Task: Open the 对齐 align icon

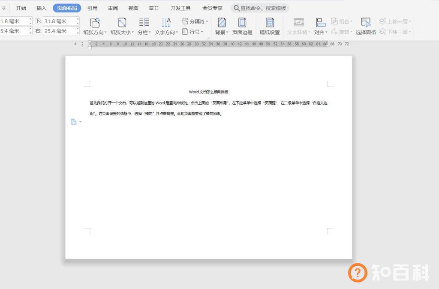Action: point(321,22)
